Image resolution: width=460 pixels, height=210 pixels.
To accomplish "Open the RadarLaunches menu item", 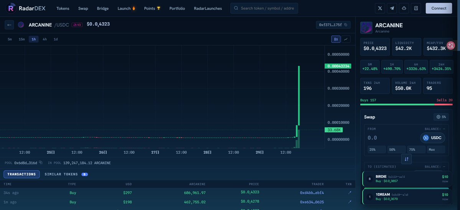I will coord(208,8).
